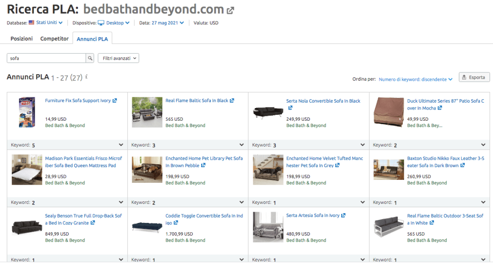Image resolution: width=493 pixels, height=263 pixels.
Task: Open the Stati Uniti database dropdown
Action: coord(46,22)
